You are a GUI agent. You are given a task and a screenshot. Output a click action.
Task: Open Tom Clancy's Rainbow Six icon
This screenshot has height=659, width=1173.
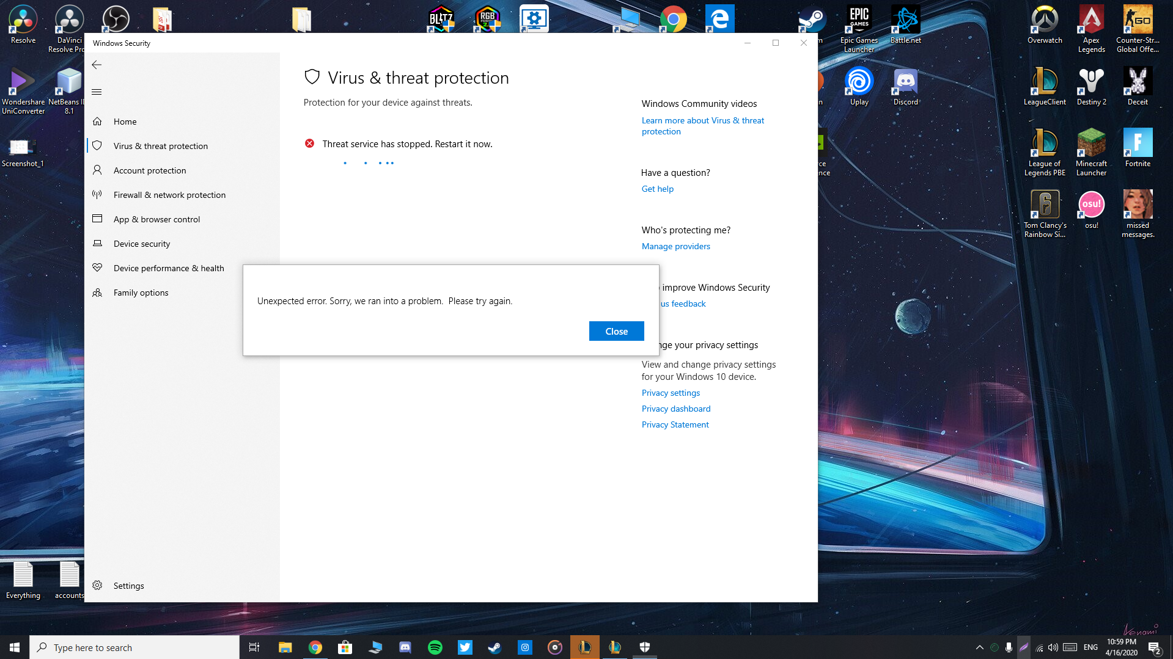(1045, 214)
